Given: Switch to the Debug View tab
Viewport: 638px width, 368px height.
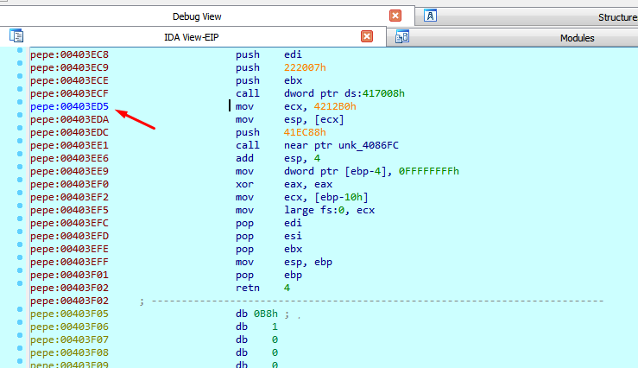Looking at the screenshot, I should pyautogui.click(x=196, y=16).
